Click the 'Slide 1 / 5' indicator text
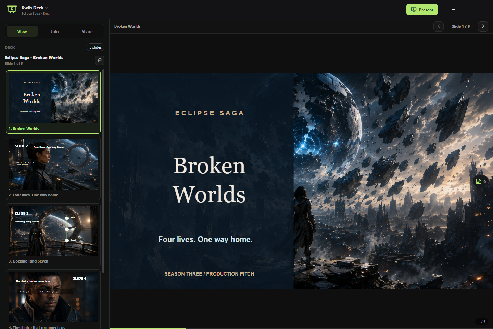The image size is (493, 329). point(461,26)
